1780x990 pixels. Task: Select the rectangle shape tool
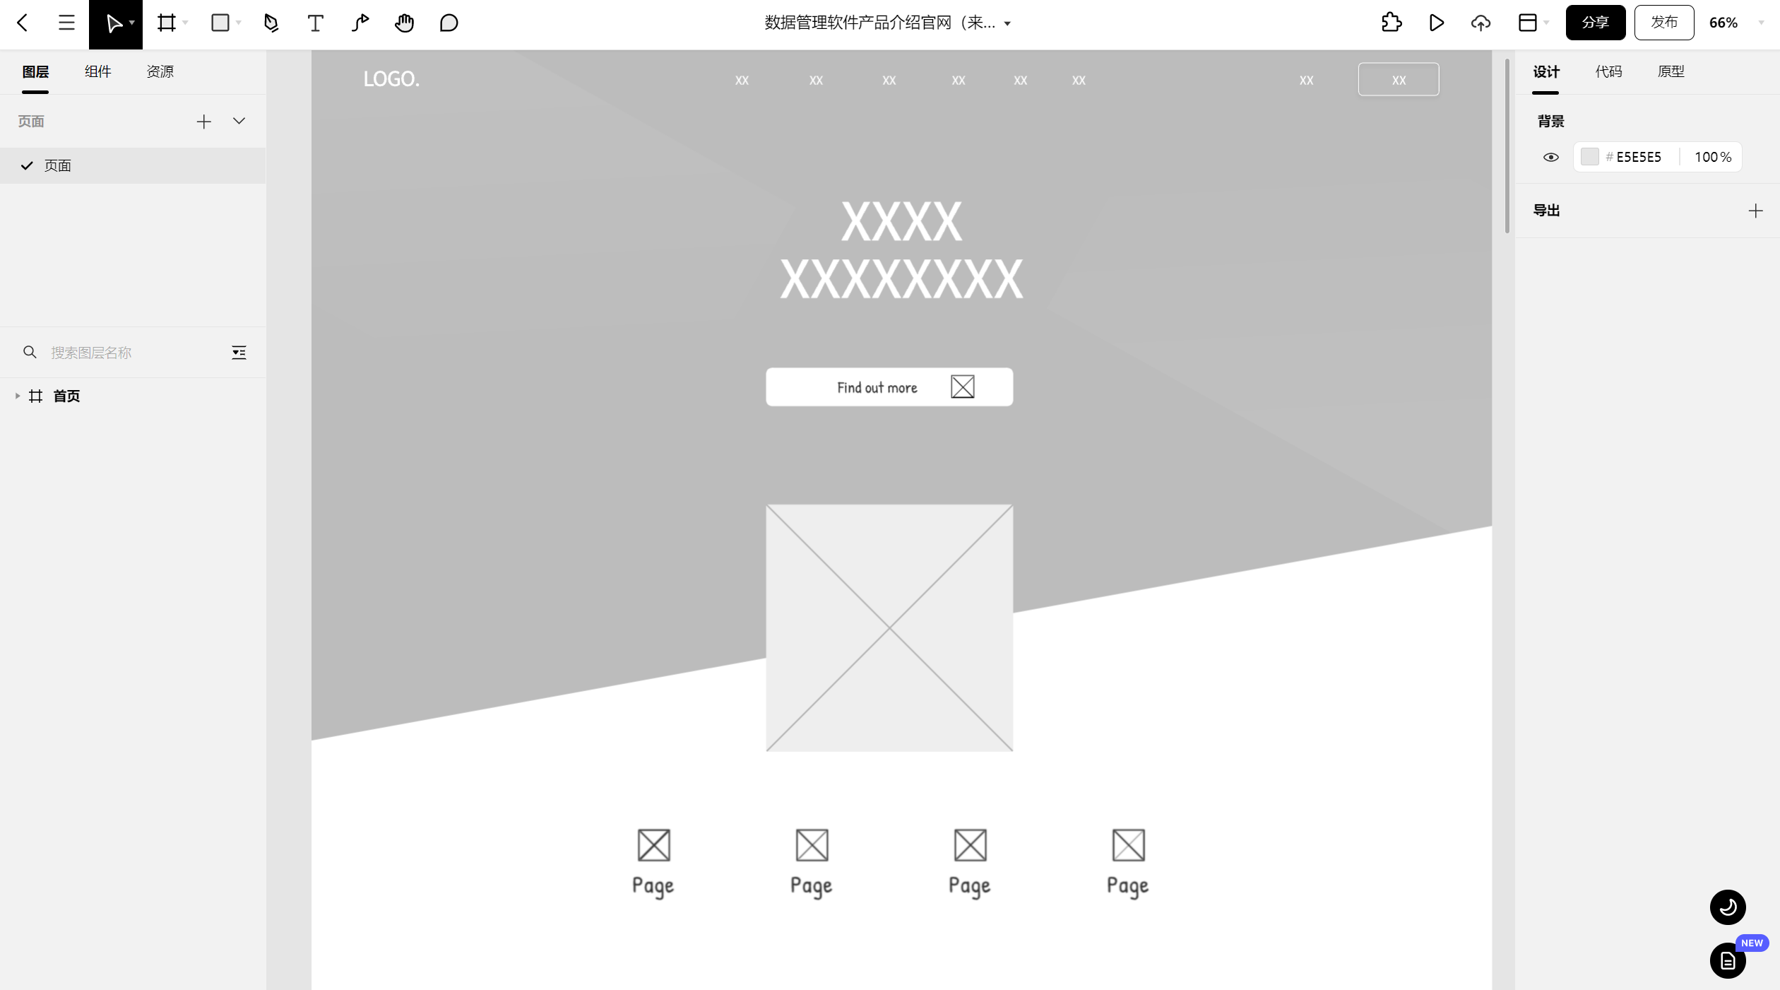(219, 22)
